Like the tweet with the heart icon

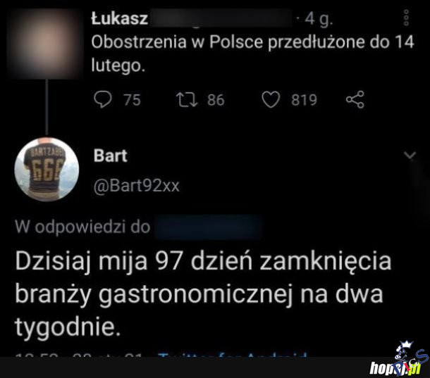click(271, 100)
